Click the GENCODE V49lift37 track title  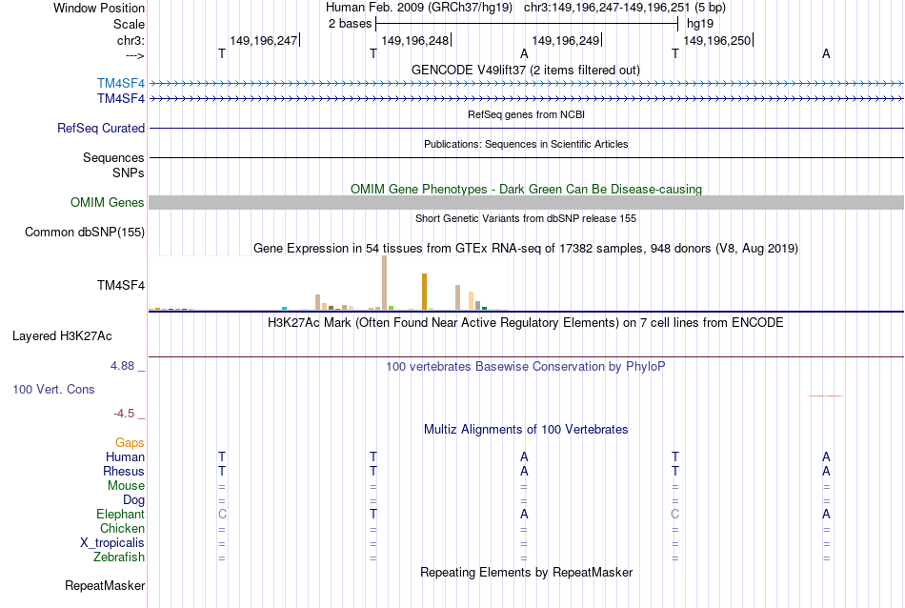526,71
